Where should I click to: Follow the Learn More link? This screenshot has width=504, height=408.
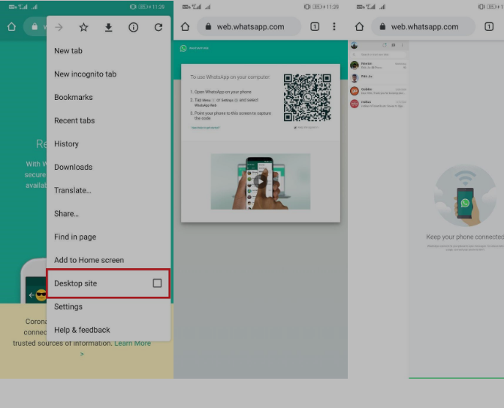tap(132, 343)
